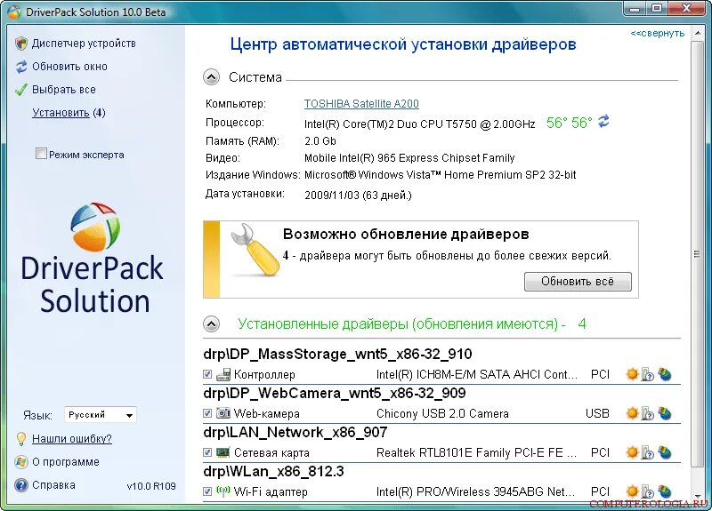Viewport: 712px width, 511px height.
Task: Click the DriverPack Solution logo
Action: 93,259
